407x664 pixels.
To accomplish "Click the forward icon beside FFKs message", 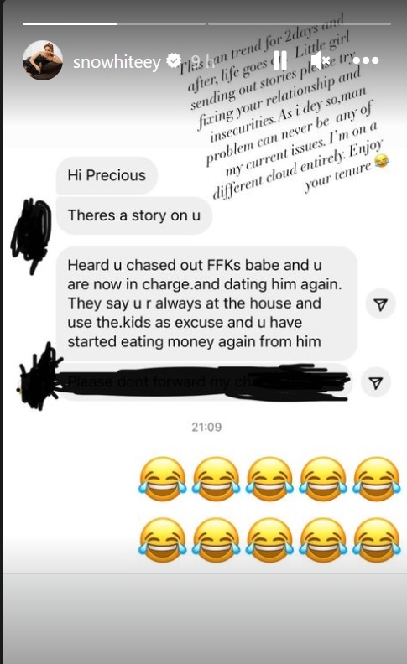I will [x=381, y=303].
